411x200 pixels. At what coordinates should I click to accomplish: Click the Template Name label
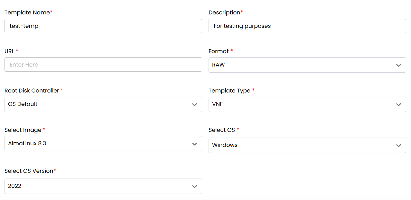[x=27, y=12]
